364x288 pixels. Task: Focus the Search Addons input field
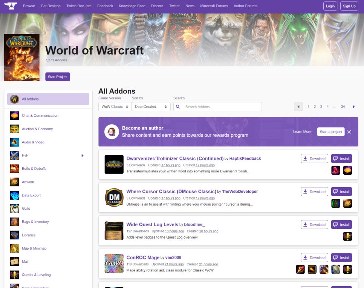click(x=217, y=107)
